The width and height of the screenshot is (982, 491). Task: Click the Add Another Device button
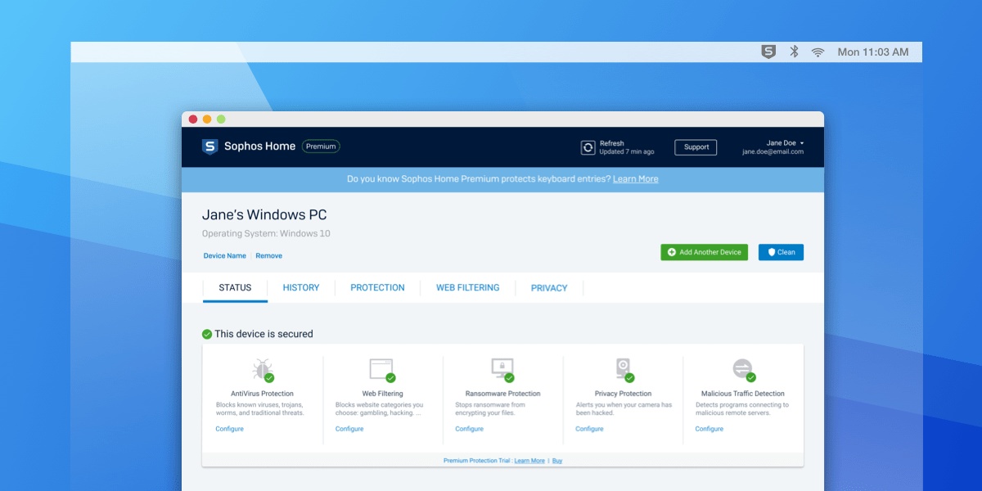pyautogui.click(x=704, y=252)
